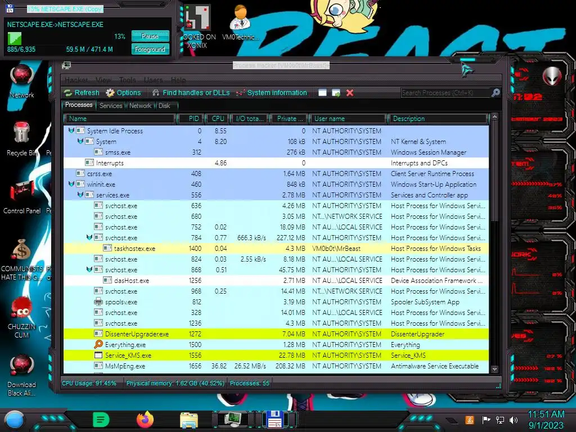Sort by the PID column header

(x=190, y=119)
